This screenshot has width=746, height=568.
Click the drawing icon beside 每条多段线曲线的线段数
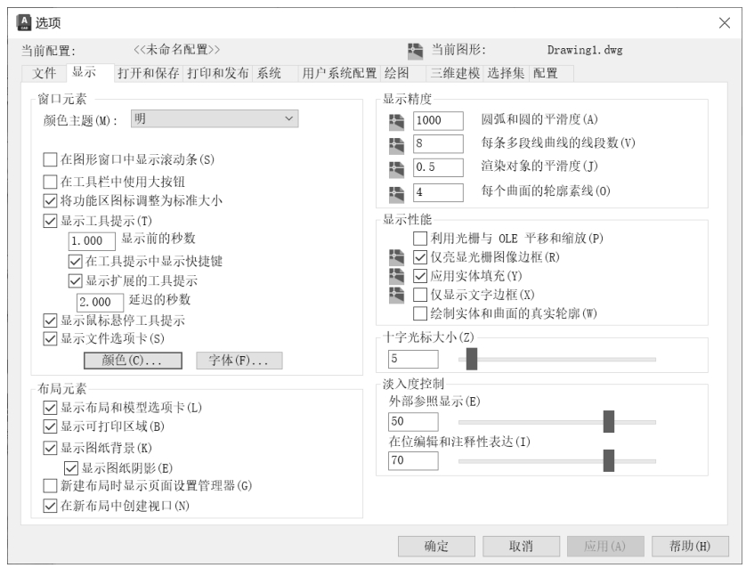[x=396, y=145]
